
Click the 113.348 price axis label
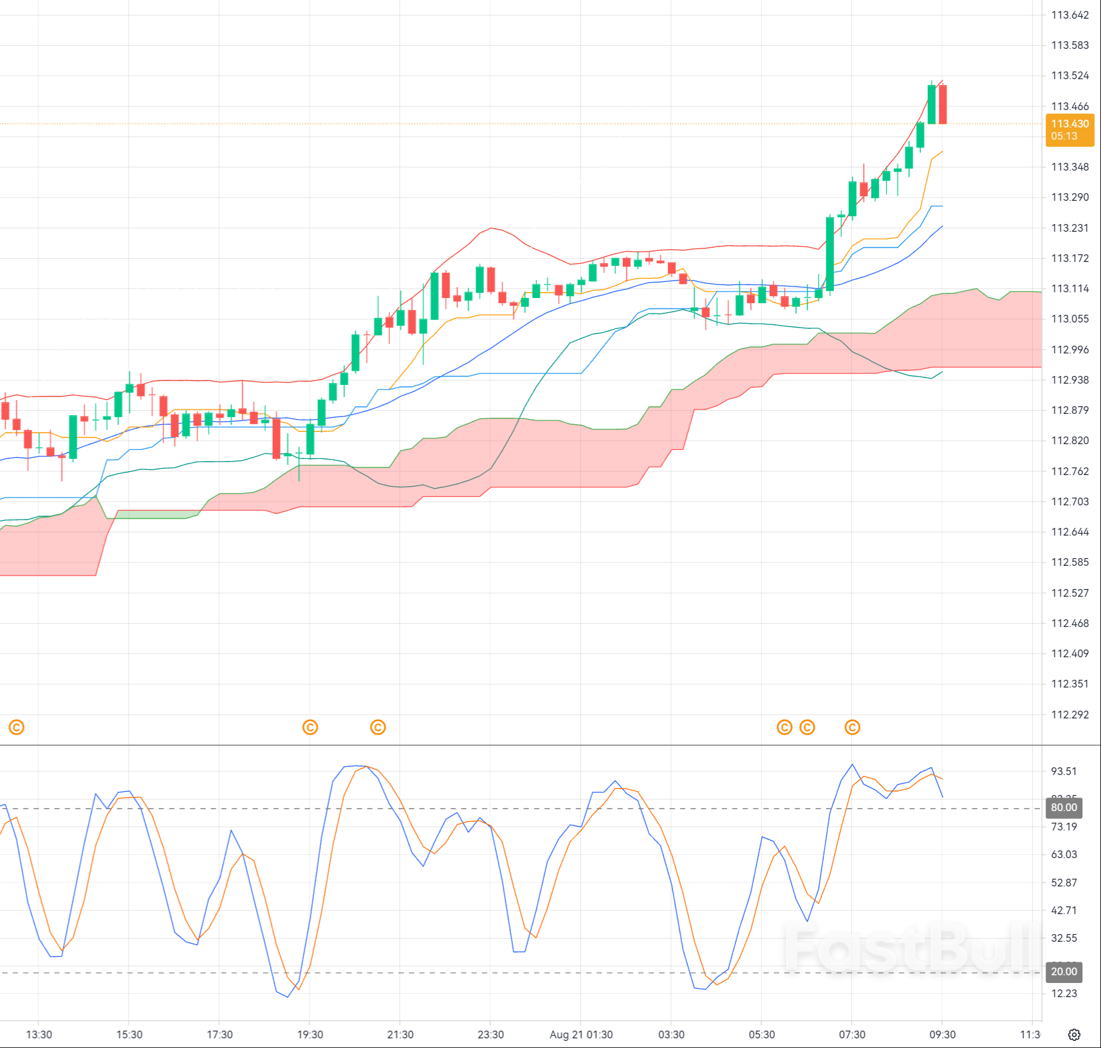(1070, 167)
